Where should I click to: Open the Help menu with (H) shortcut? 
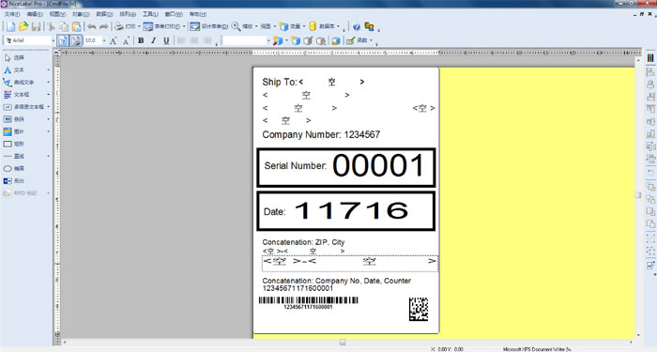tap(198, 14)
